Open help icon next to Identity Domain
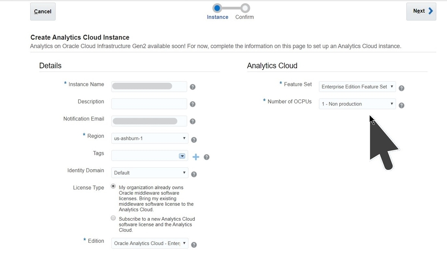The image size is (447, 271). point(194,174)
